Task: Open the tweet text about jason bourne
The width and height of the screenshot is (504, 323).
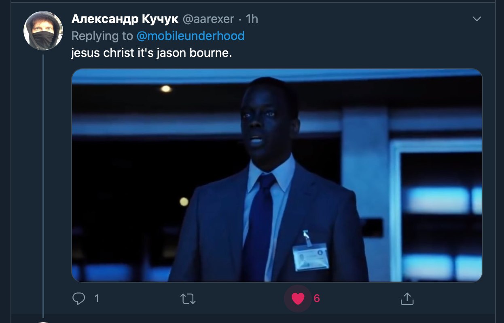Action: (x=152, y=53)
